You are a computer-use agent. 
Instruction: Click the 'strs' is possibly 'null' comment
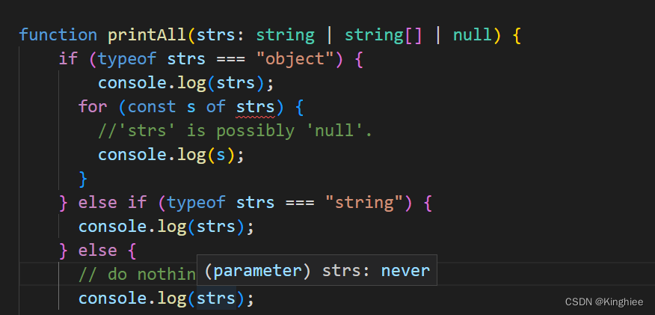point(236,131)
